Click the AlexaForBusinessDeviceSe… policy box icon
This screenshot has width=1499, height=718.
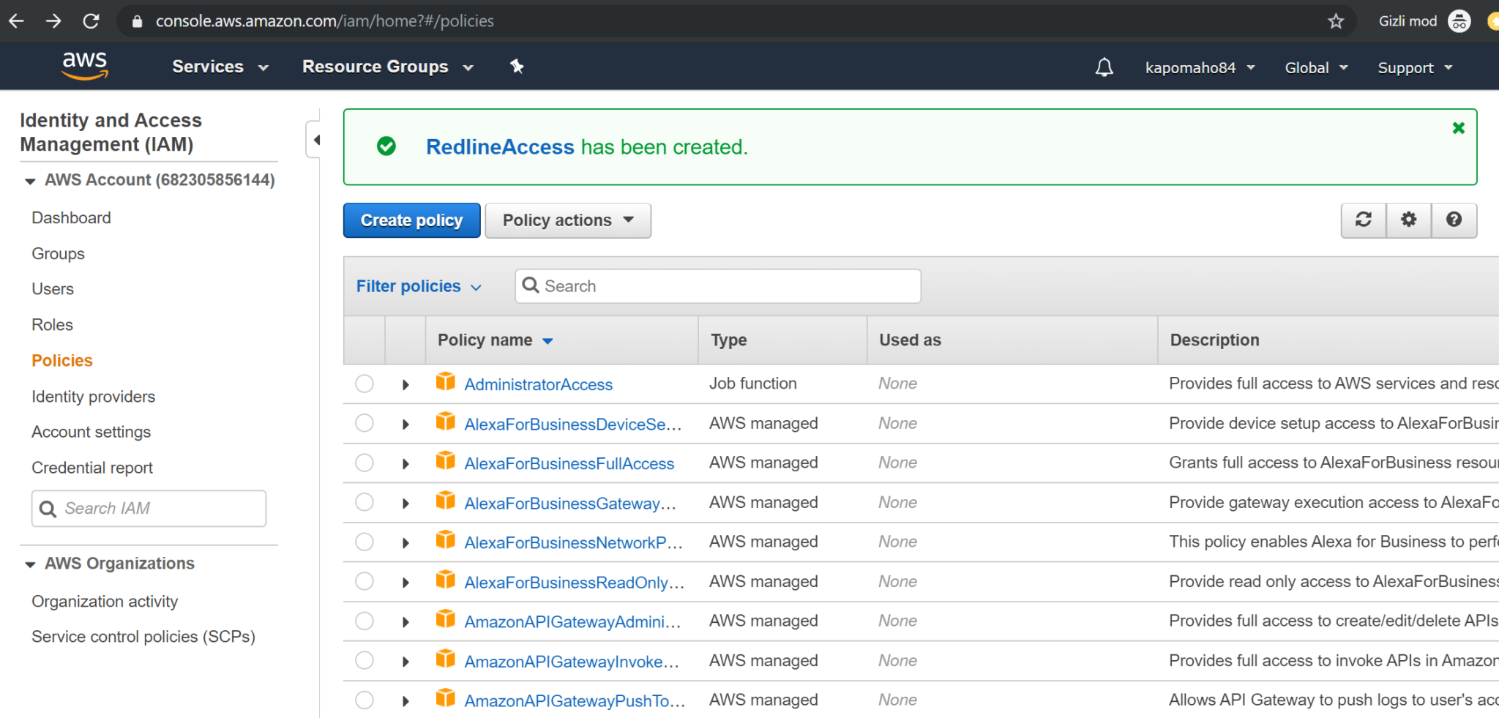[x=445, y=421]
